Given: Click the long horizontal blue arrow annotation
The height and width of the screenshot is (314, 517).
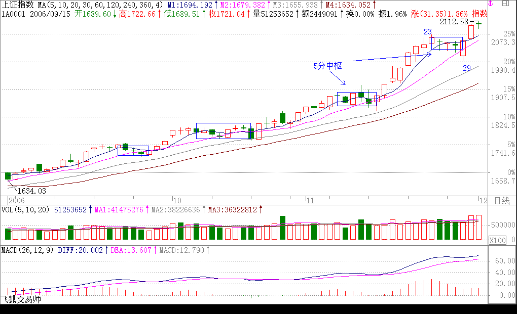Looking at the screenshot, I should tap(391, 58).
